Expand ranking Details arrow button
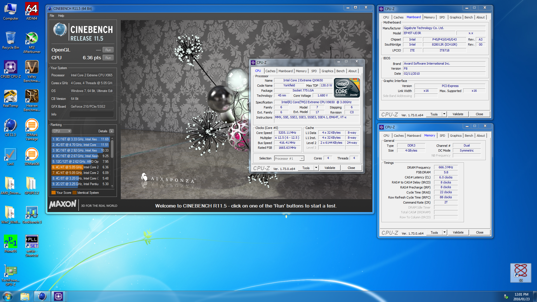Viewport: 537px width, 302px height. click(x=112, y=131)
